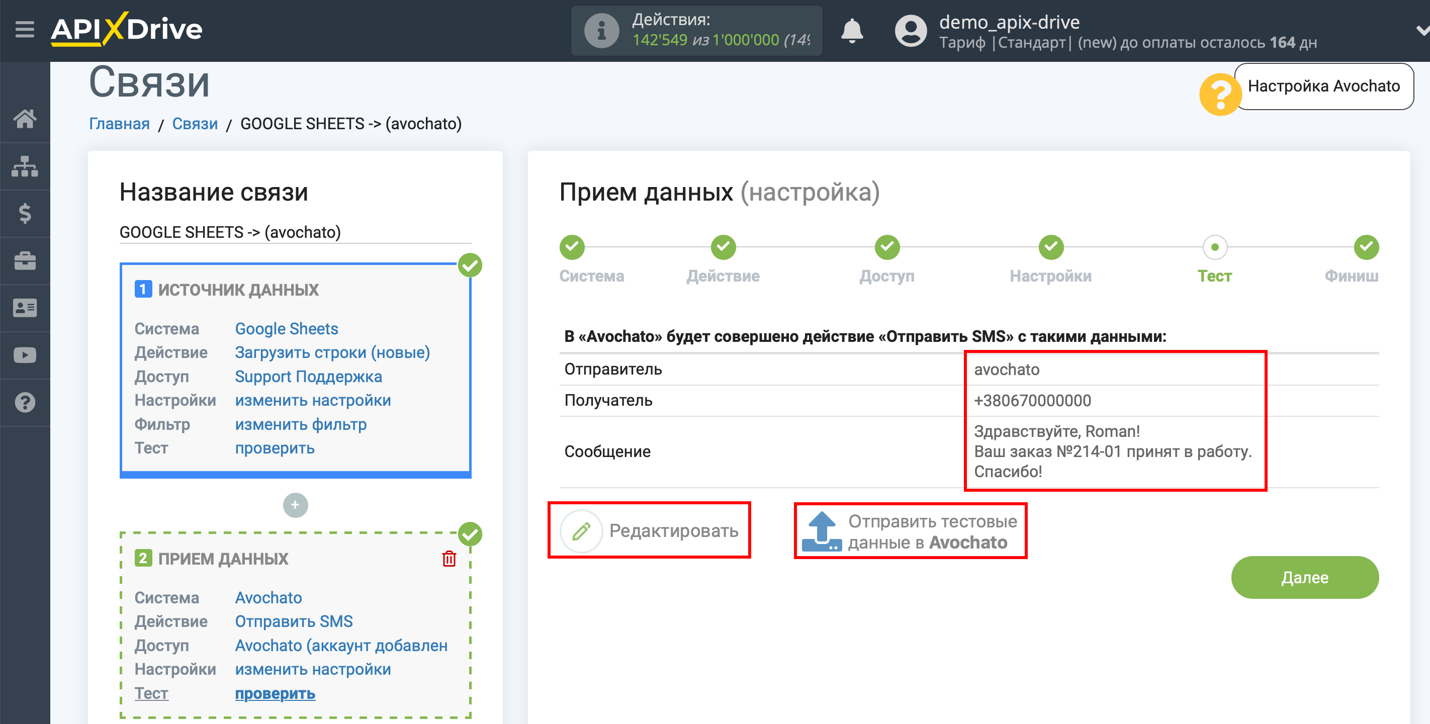This screenshot has height=724, width=1430.
Task: Click изменить фильтр link
Action: pyautogui.click(x=301, y=424)
